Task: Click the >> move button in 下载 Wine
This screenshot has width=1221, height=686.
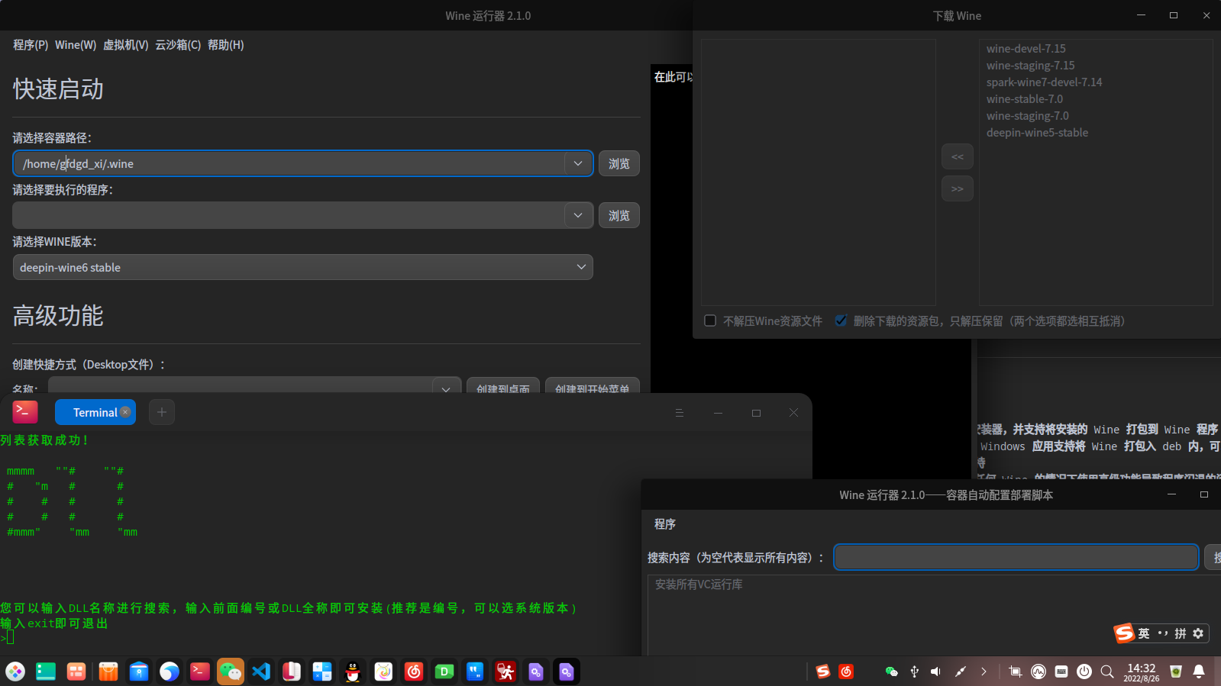Action: point(958,188)
